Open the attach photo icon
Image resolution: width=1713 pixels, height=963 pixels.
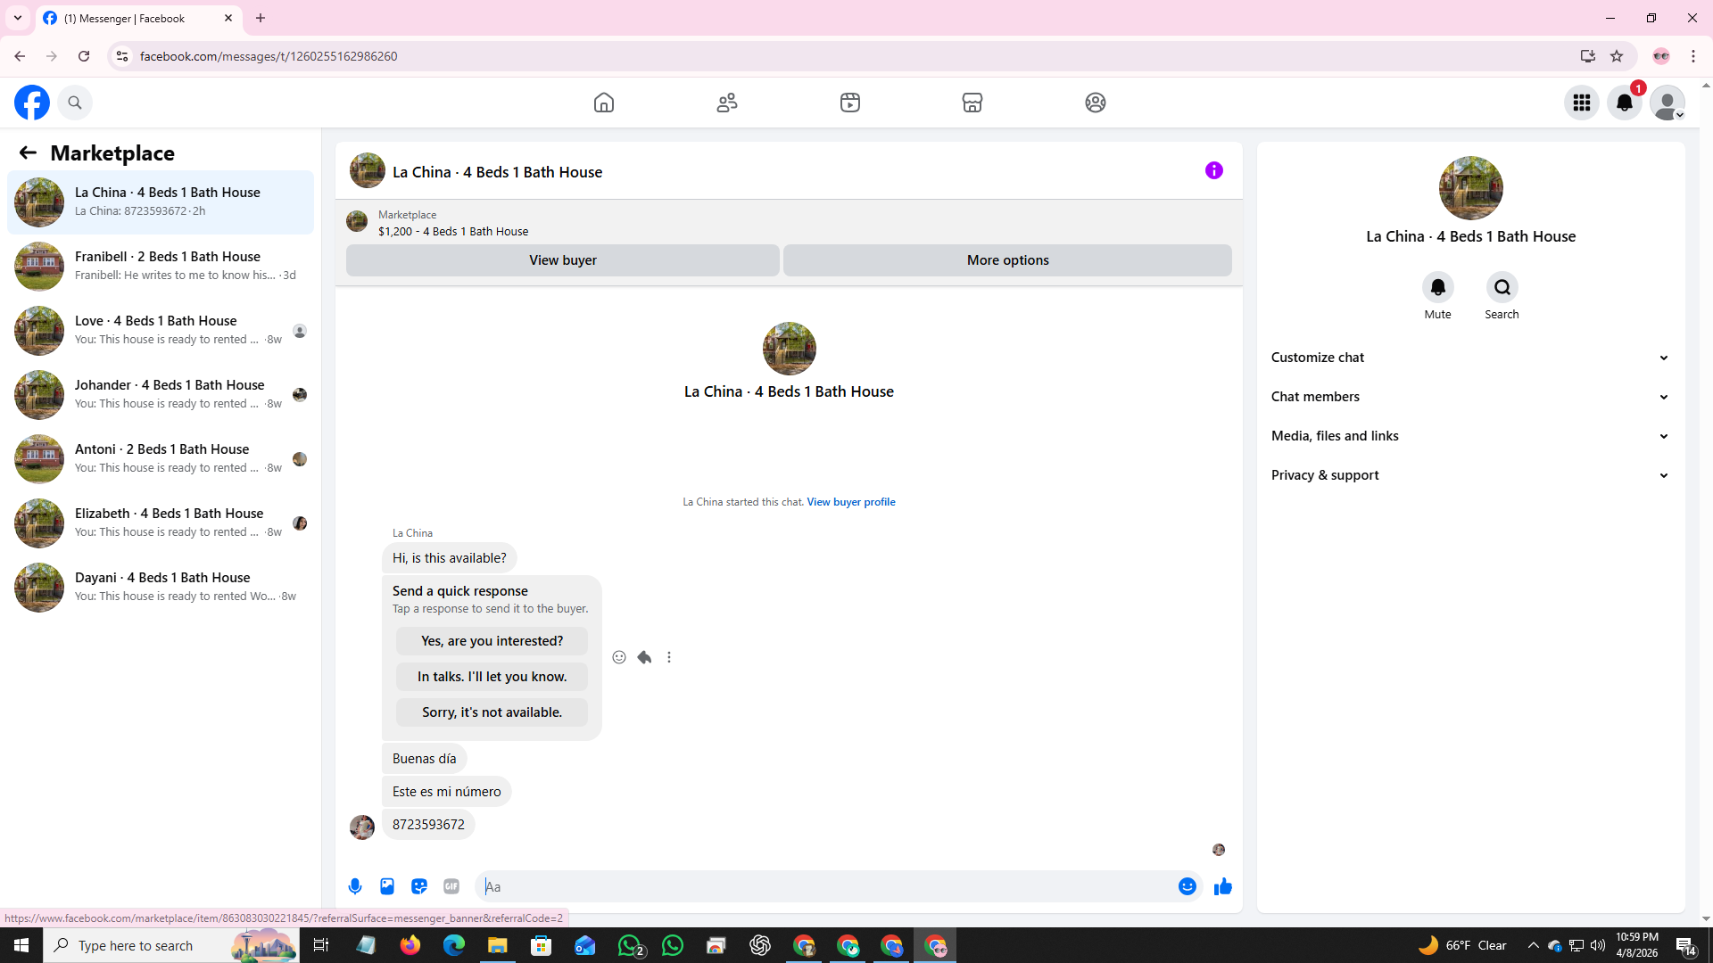tap(387, 886)
